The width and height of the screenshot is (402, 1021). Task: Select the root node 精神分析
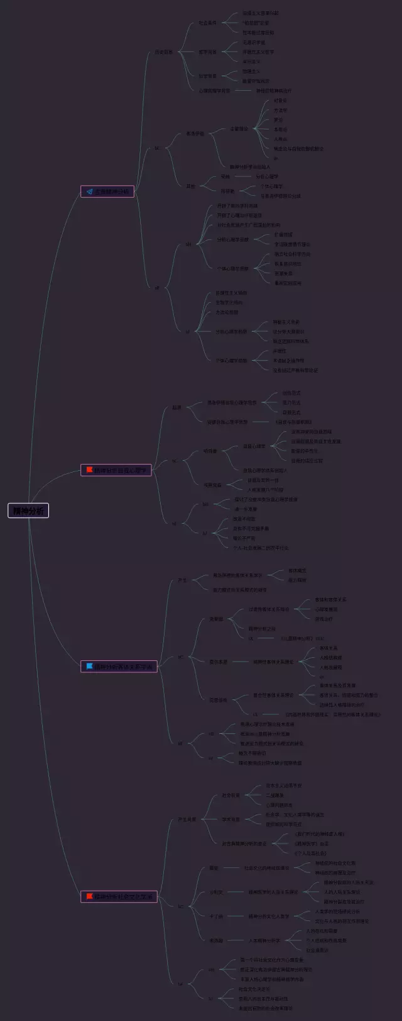click(x=28, y=510)
